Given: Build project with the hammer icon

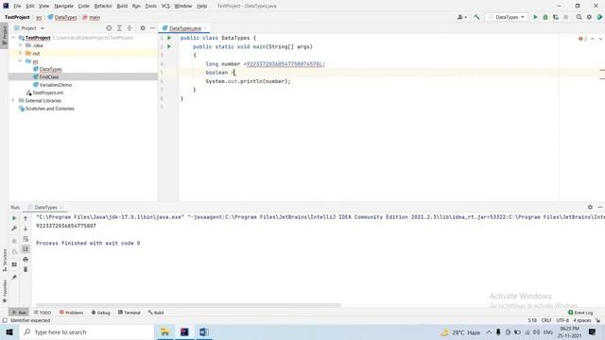Looking at the screenshot, I should (x=476, y=17).
